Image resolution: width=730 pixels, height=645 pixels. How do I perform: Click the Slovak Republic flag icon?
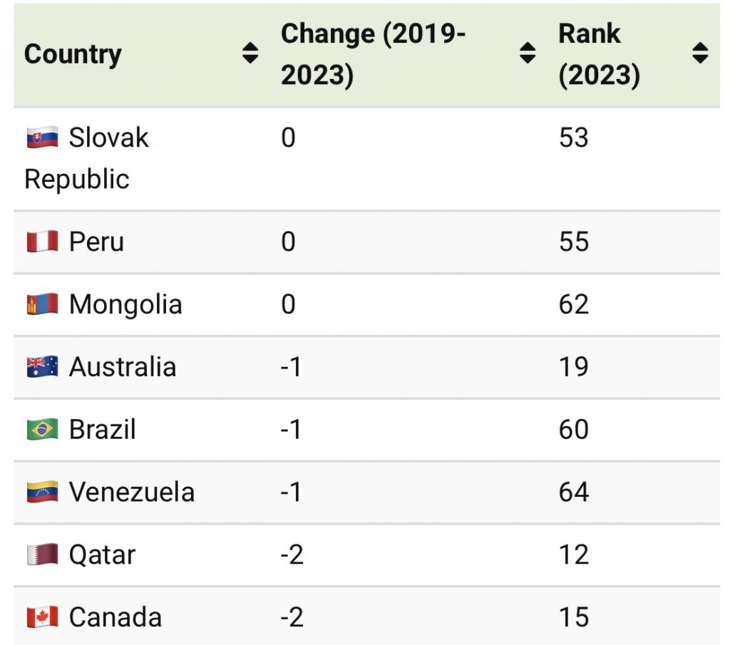tap(42, 138)
